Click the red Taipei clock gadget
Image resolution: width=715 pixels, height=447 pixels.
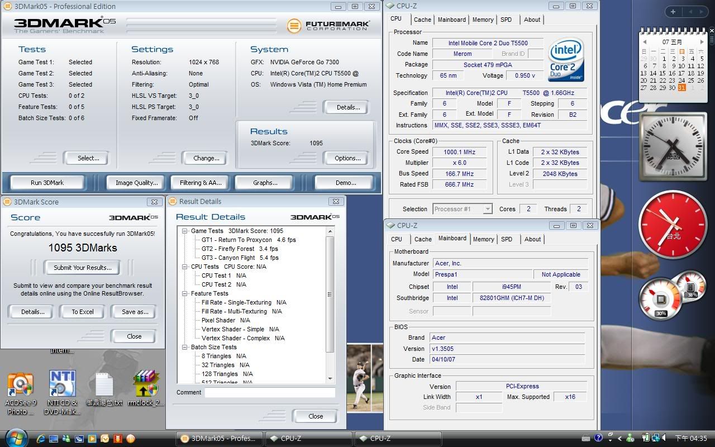coord(673,225)
